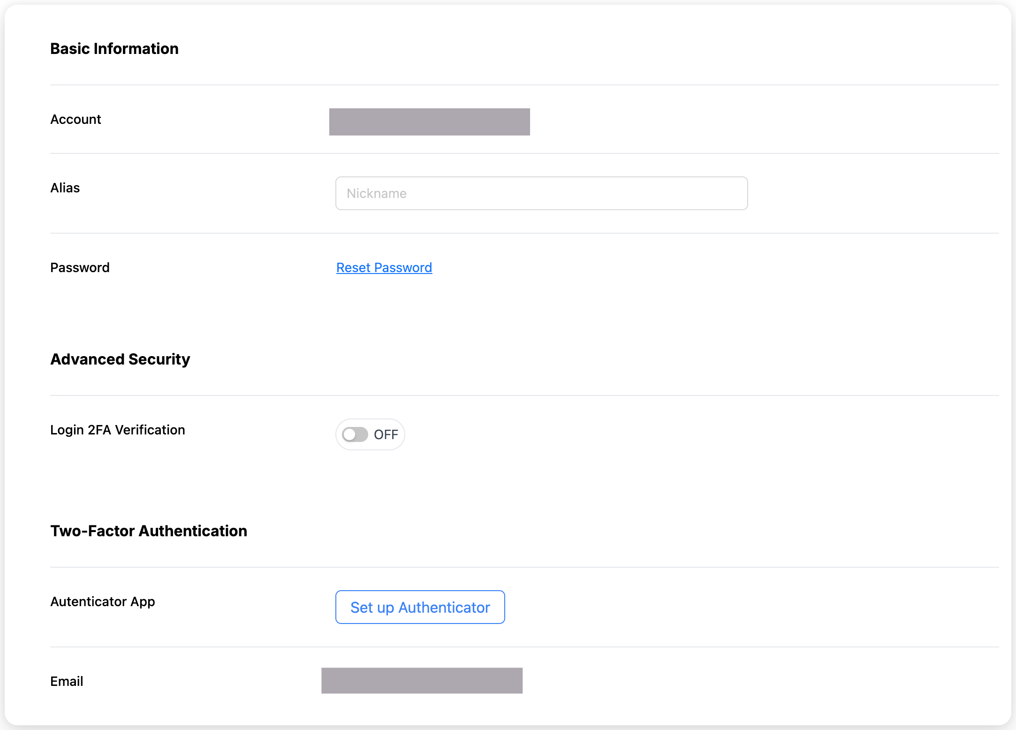Click the Alias field label
This screenshot has width=1016, height=730.
coord(65,188)
